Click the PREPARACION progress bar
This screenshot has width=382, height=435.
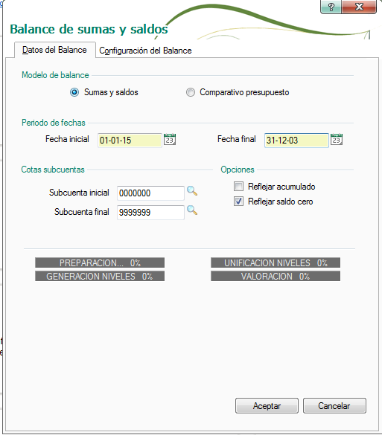point(100,262)
